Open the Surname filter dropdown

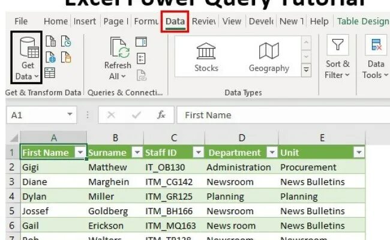137,152
